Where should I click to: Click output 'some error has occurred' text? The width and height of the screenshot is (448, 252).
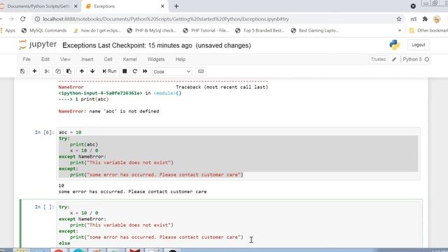(x=132, y=192)
